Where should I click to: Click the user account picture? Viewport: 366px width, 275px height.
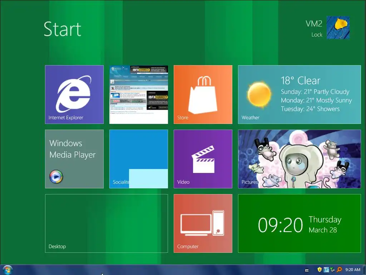(x=338, y=27)
